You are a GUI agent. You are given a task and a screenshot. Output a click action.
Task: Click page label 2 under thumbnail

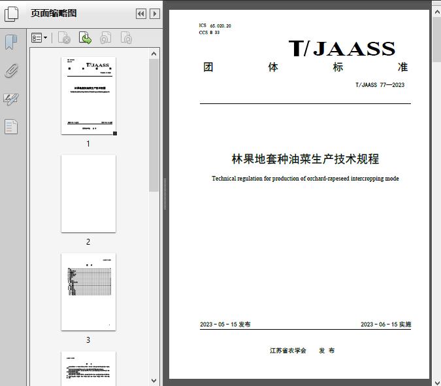pyautogui.click(x=88, y=241)
